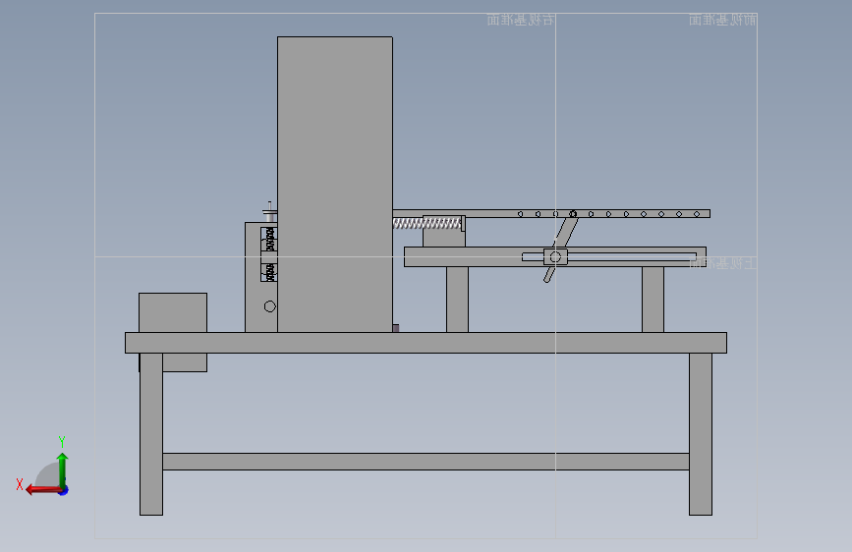Select the left table leg
This screenshot has height=552, width=852.
click(151, 434)
